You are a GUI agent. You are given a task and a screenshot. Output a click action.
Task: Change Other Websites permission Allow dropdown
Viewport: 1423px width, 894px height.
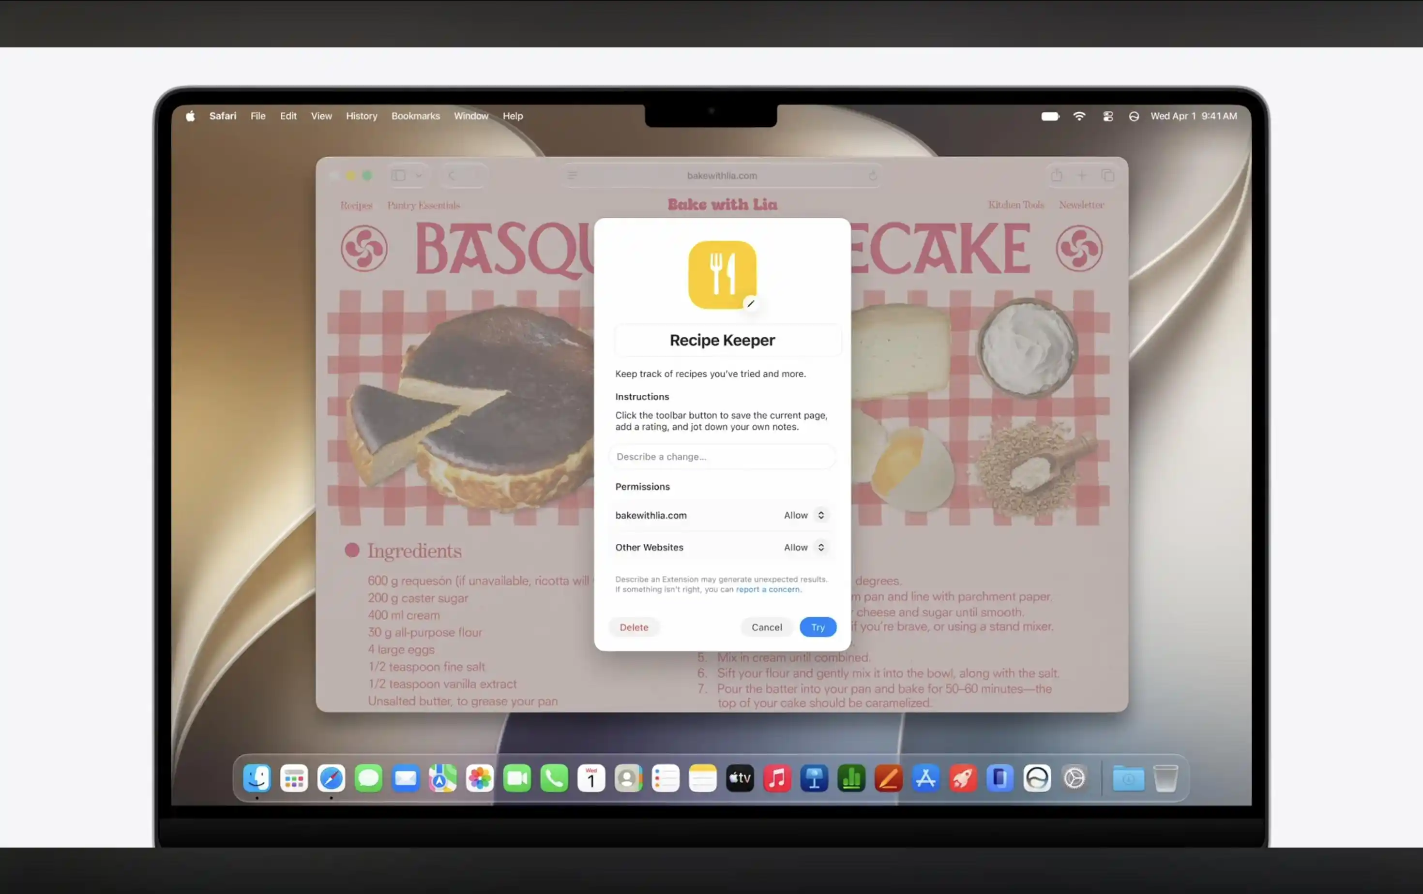[x=804, y=548]
